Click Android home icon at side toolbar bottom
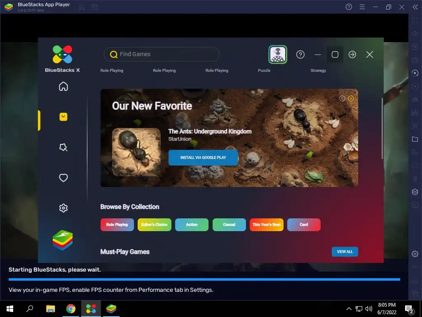The image size is (422, 317). click(x=415, y=280)
